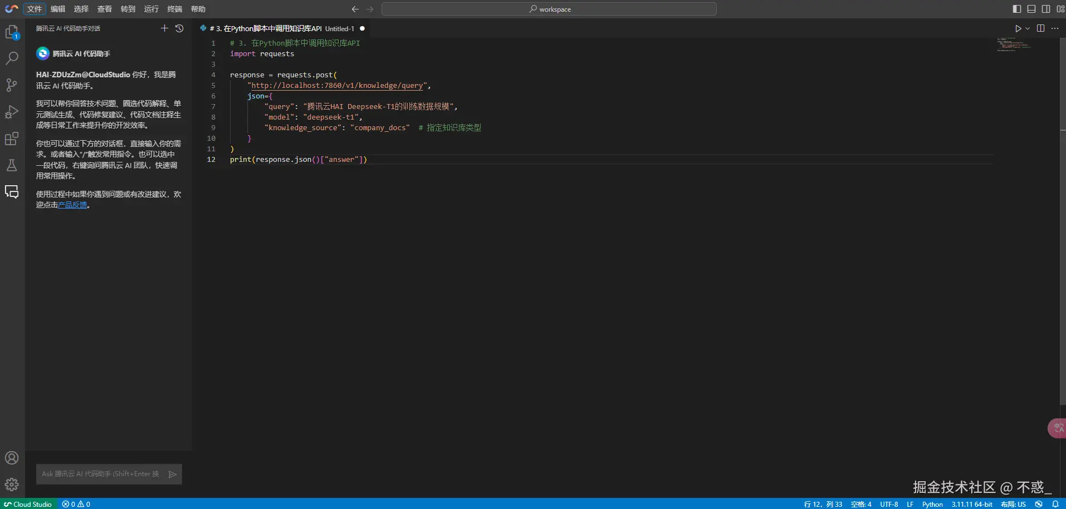Close the unsaved Untitled-1 tab dot
The width and height of the screenshot is (1066, 509).
coord(362,28)
